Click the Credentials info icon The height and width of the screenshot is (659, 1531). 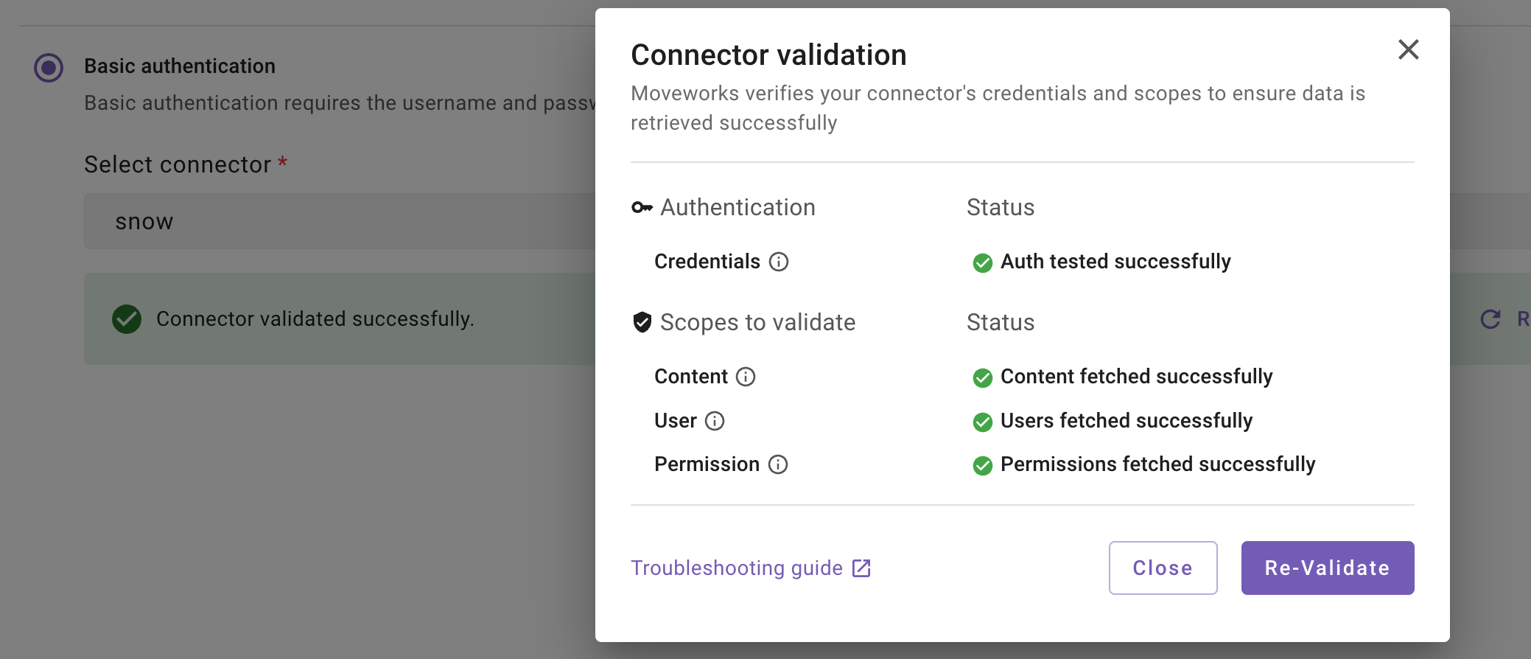pyautogui.click(x=779, y=262)
